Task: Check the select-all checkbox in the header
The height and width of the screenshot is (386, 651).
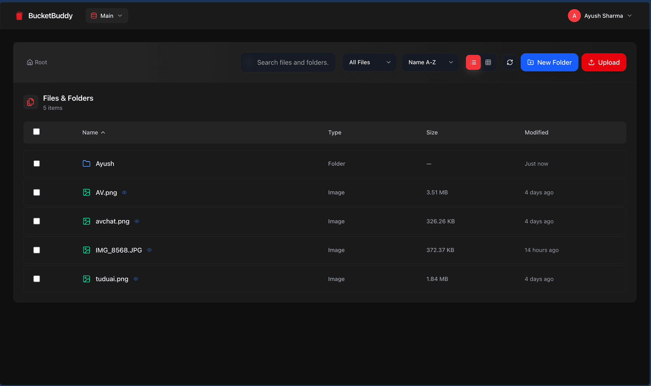Action: tap(36, 132)
